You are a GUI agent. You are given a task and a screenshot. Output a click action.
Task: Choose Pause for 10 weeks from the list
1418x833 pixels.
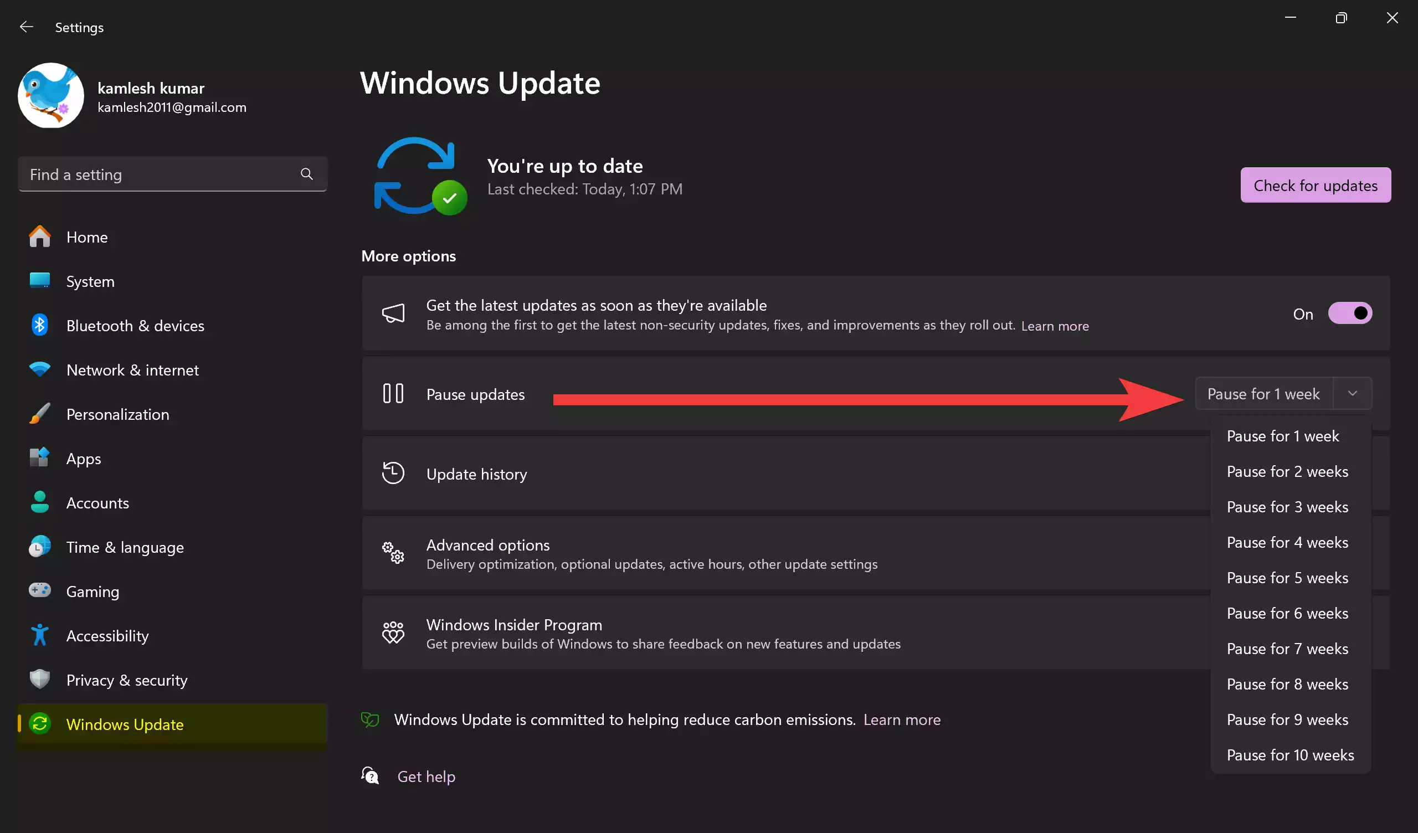(1289, 755)
